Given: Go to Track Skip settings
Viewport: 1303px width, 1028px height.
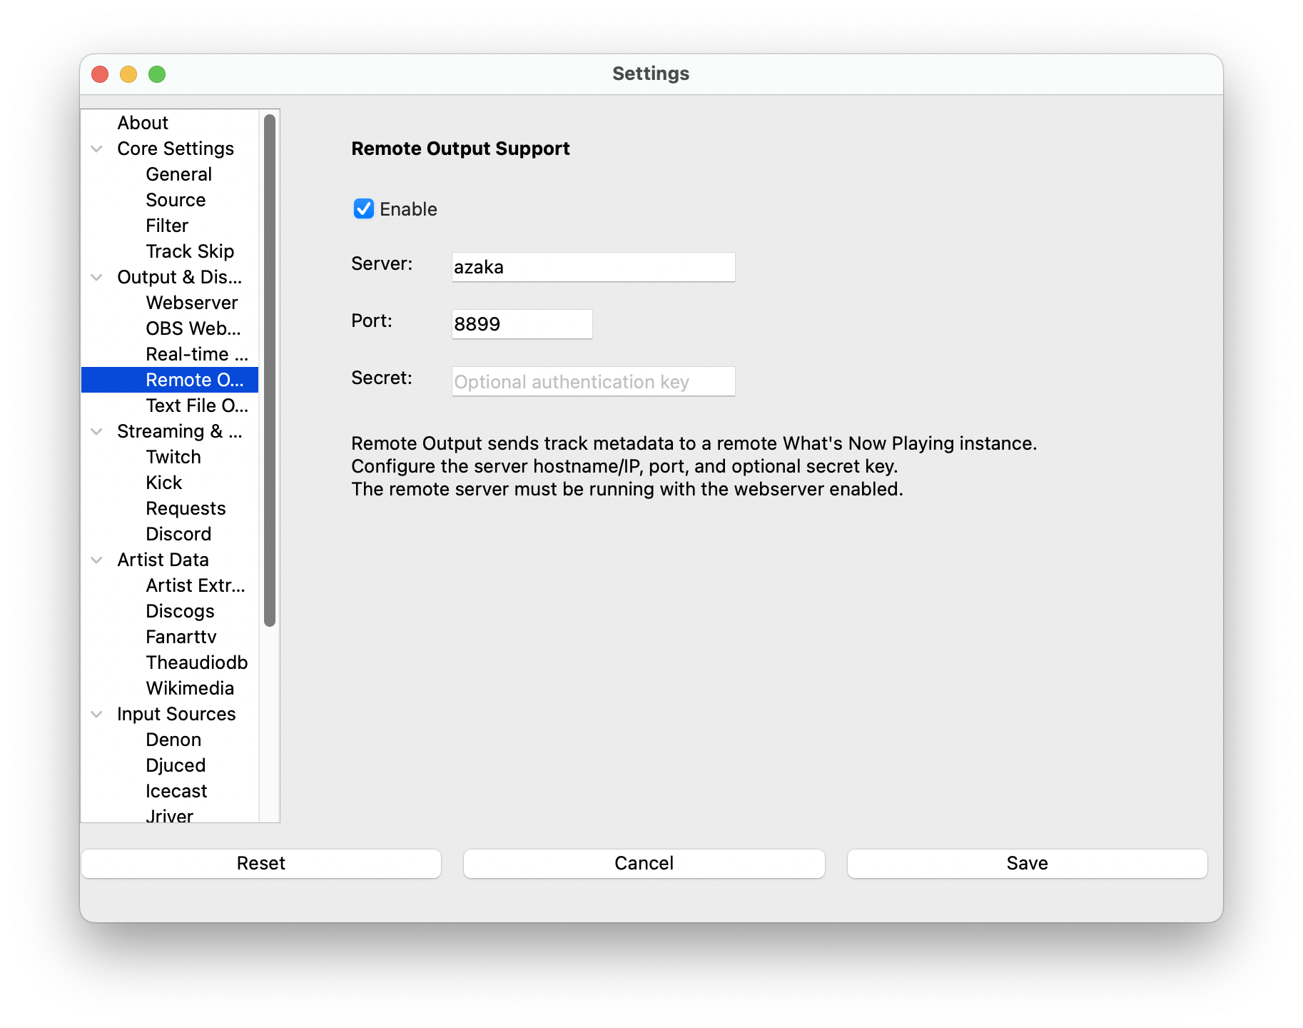Looking at the screenshot, I should click(190, 251).
